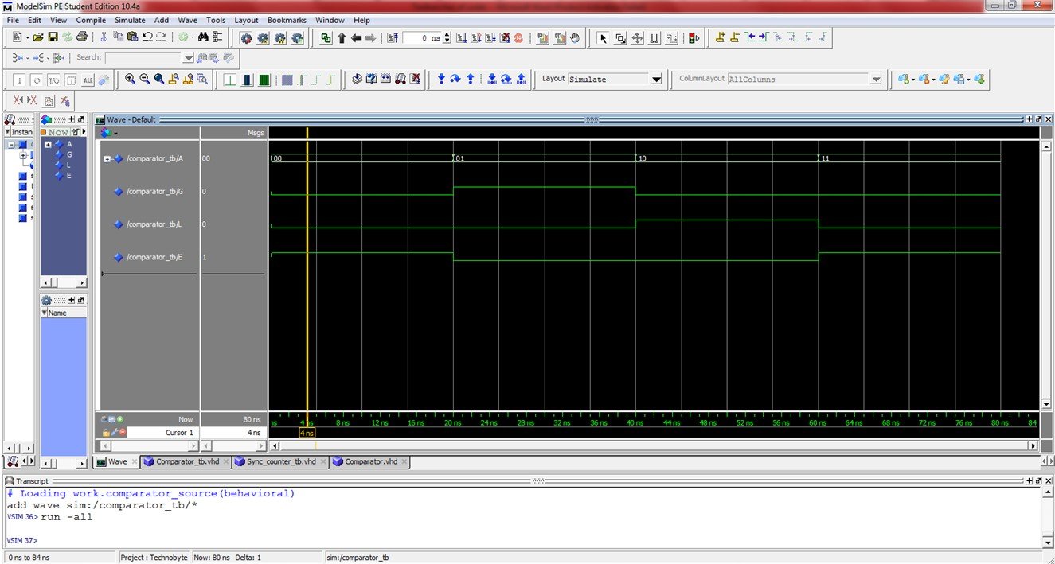Select the Zoom In tool on the Wave toolbar
The image size is (1055, 564).
[x=130, y=79]
